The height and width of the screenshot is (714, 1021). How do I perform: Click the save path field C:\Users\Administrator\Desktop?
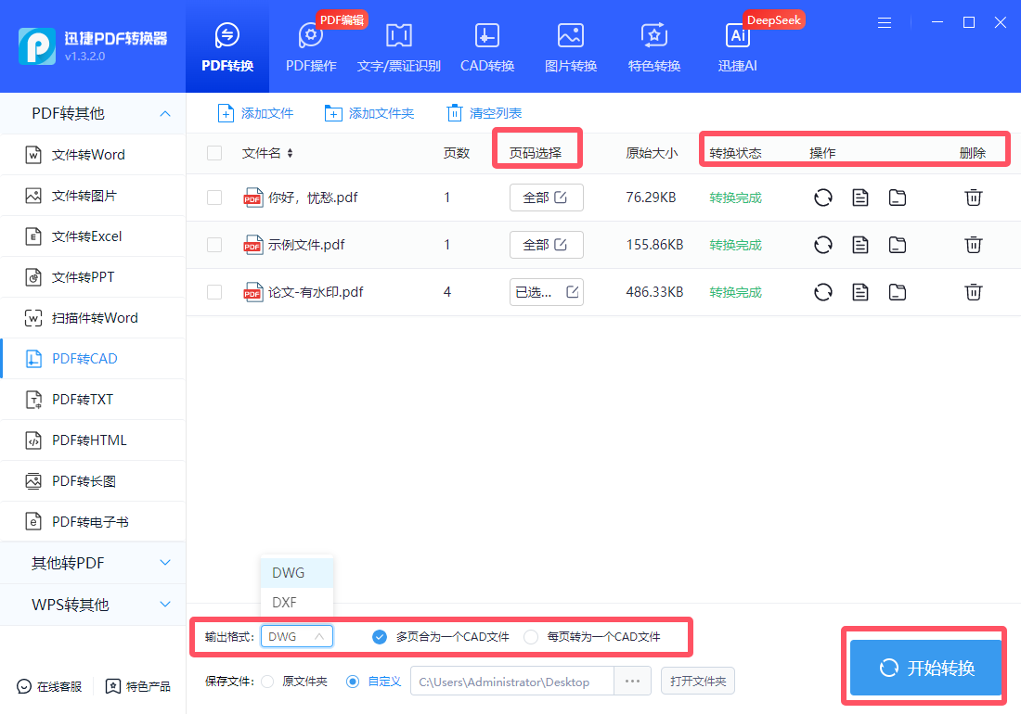[511, 682]
